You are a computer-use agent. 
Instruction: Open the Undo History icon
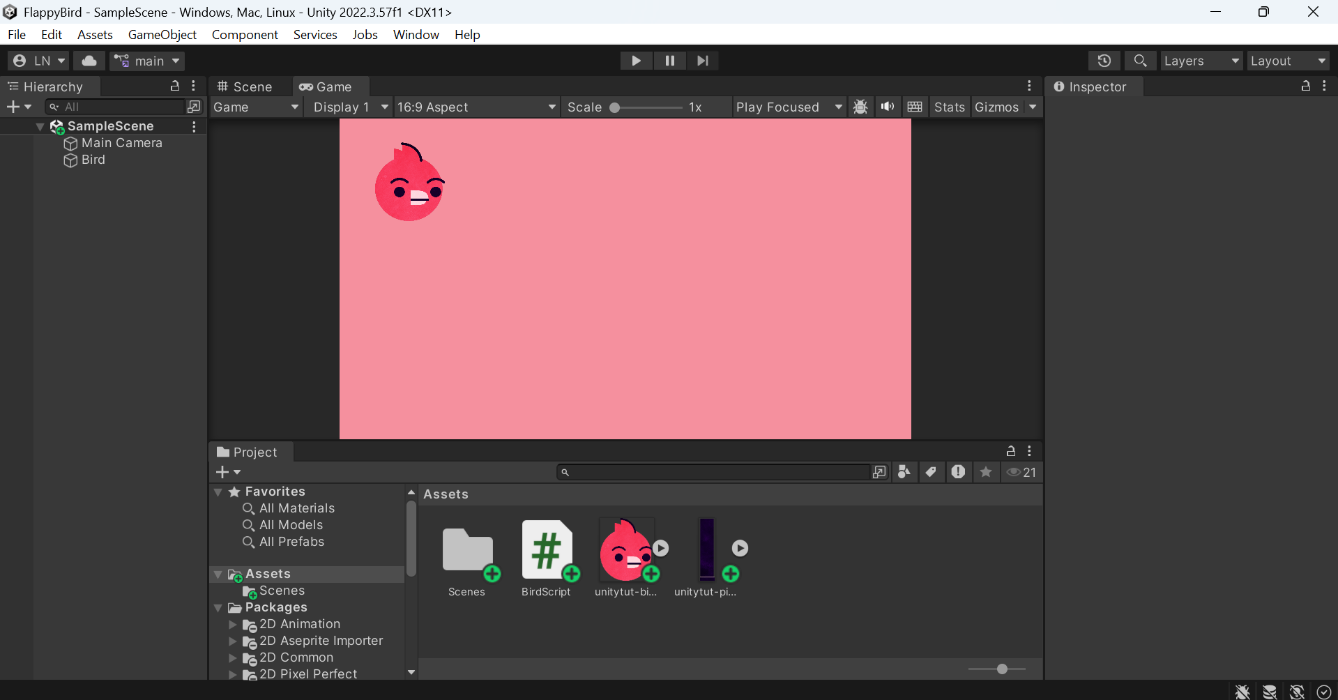pos(1104,61)
